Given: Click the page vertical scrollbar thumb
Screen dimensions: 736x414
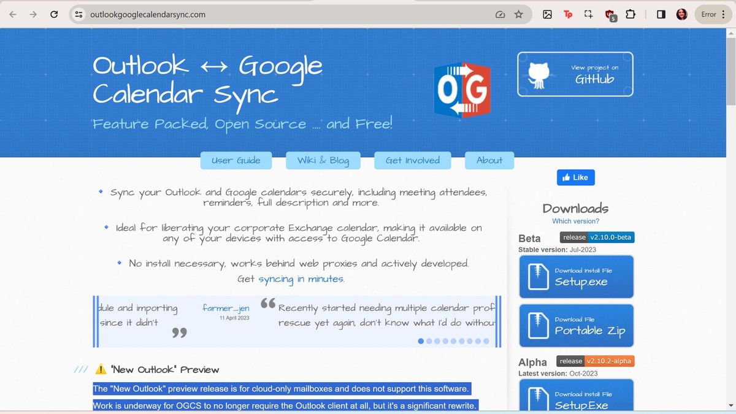Looking at the screenshot, I should tap(730, 71).
